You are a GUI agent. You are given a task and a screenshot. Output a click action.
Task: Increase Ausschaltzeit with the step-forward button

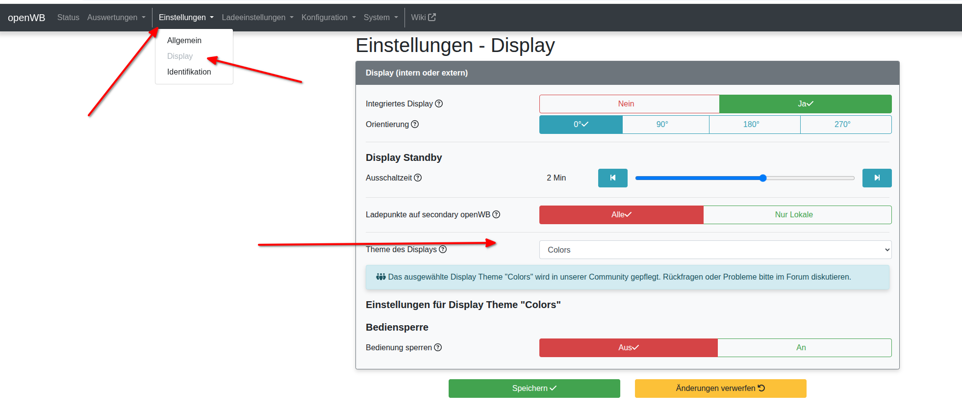point(877,178)
